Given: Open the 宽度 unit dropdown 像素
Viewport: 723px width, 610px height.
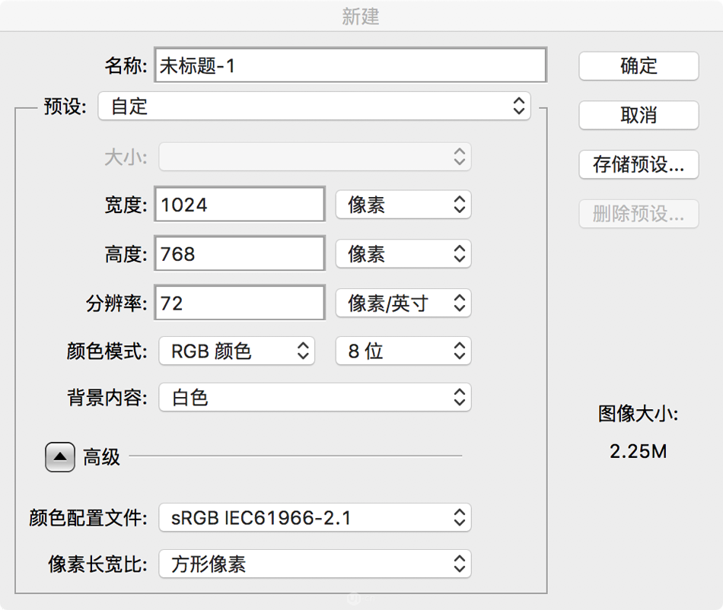Looking at the screenshot, I should (x=403, y=205).
